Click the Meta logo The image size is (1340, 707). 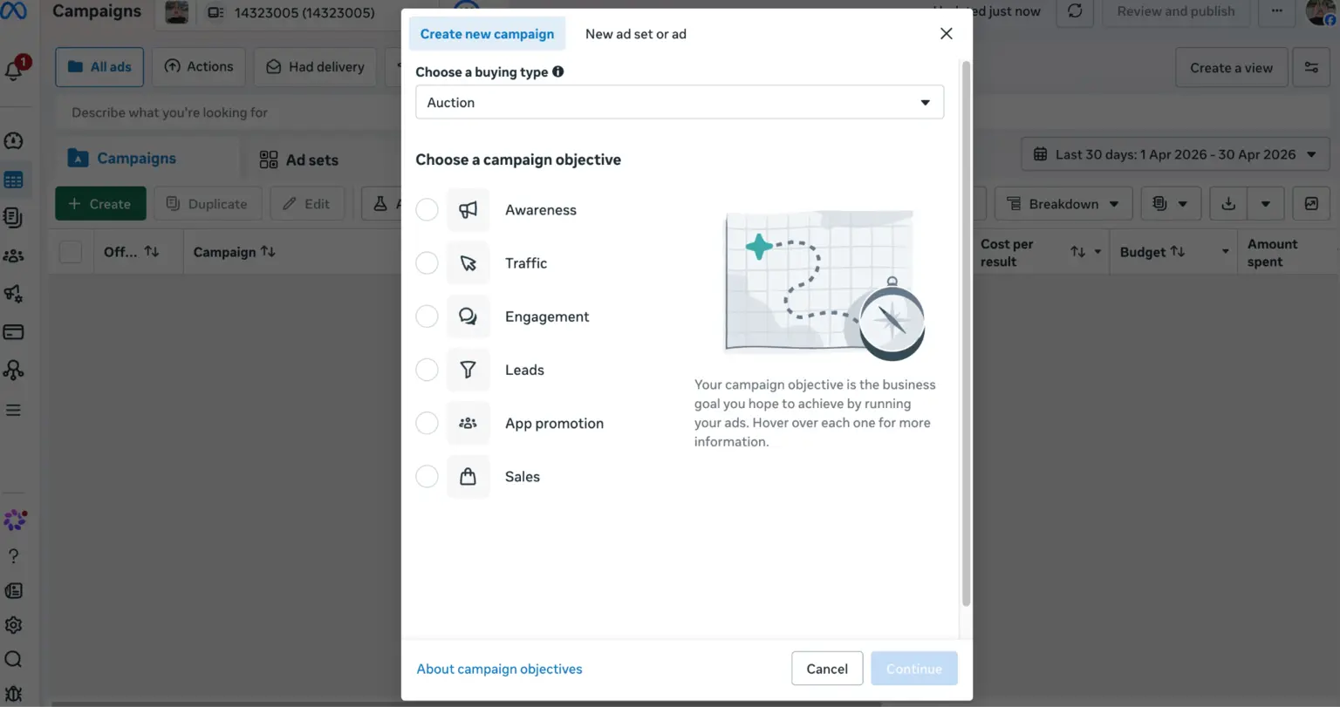point(13,10)
